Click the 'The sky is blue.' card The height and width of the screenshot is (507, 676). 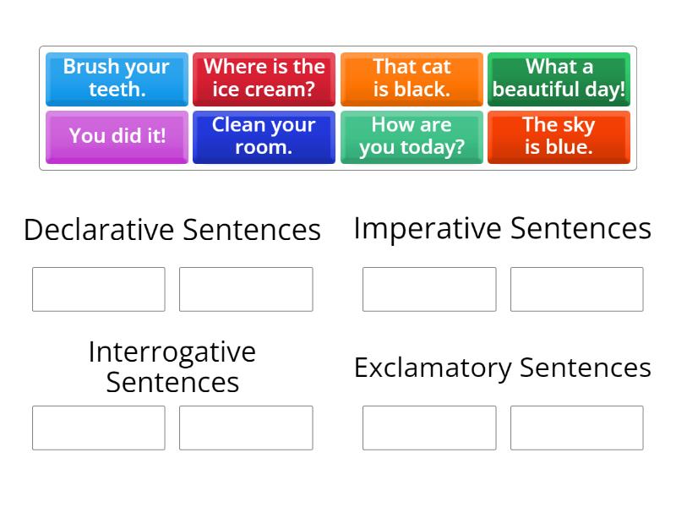pos(559,137)
